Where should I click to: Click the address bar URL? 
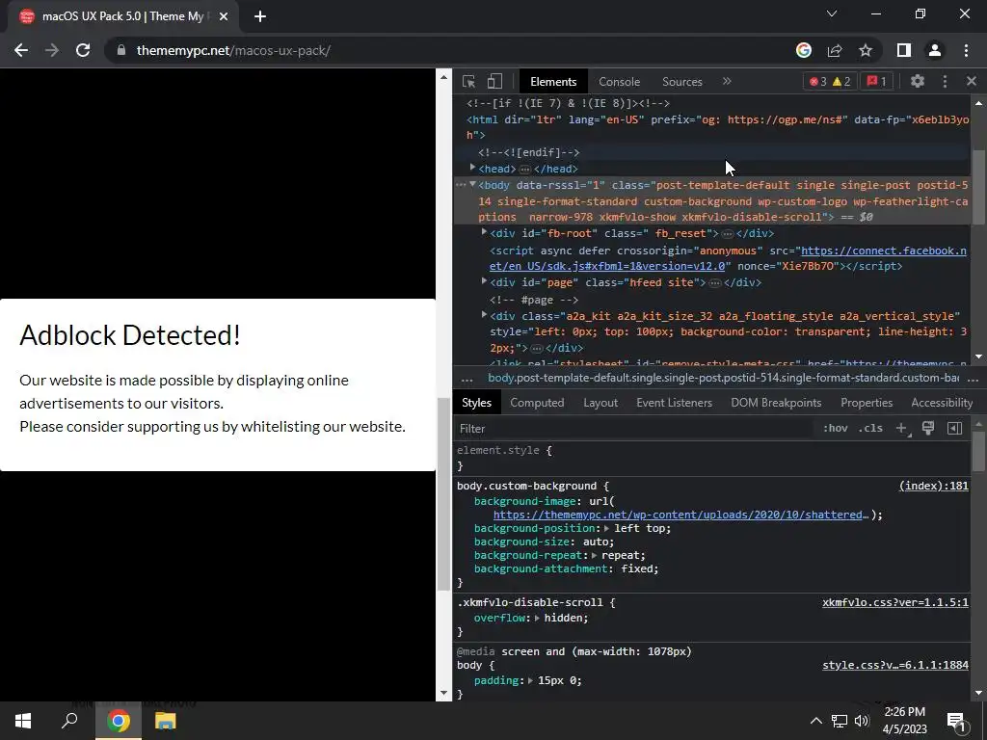233,50
